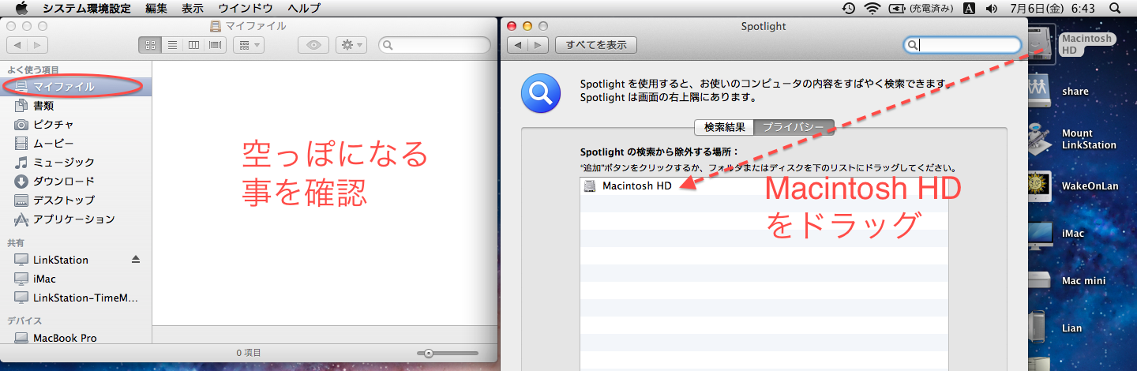This screenshot has width=1137, height=371.
Task: Switch to the プライバシー tab
Action: [794, 126]
